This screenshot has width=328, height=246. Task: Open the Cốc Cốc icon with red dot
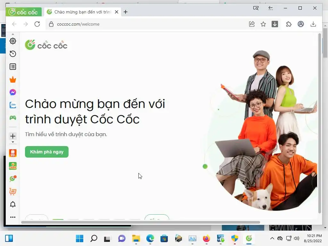click(x=13, y=178)
